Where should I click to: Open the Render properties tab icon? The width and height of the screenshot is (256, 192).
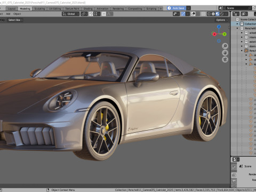coord(234,175)
